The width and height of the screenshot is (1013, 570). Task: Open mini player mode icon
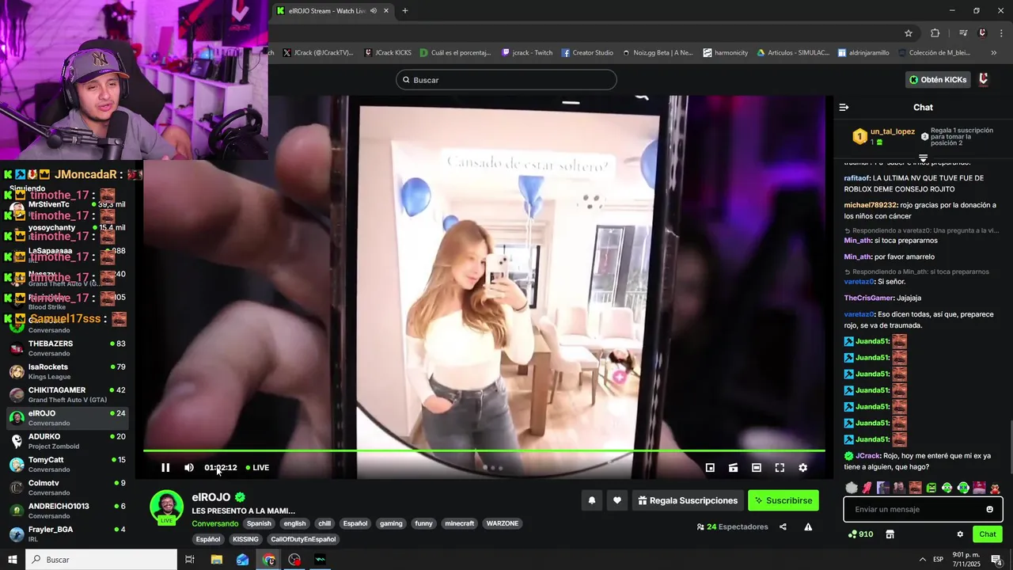tap(710, 468)
